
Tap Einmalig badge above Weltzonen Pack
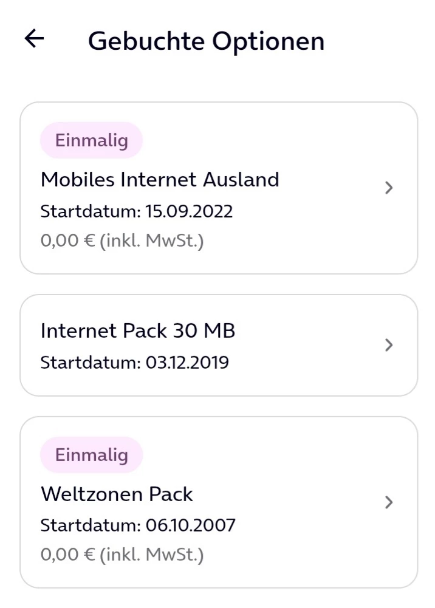coord(92,455)
